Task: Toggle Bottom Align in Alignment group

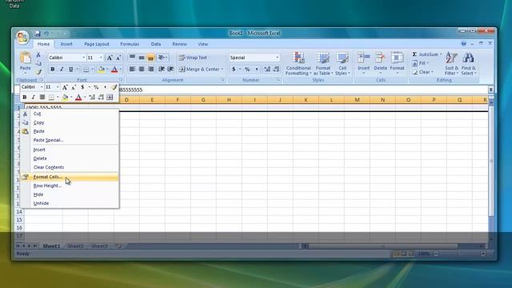Action: (x=150, y=58)
